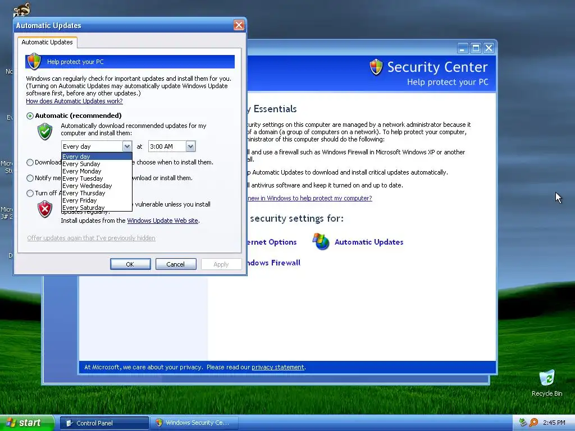This screenshot has height=431, width=575.
Task: Choose Every Saturday from the list
Action: pyautogui.click(x=97, y=208)
